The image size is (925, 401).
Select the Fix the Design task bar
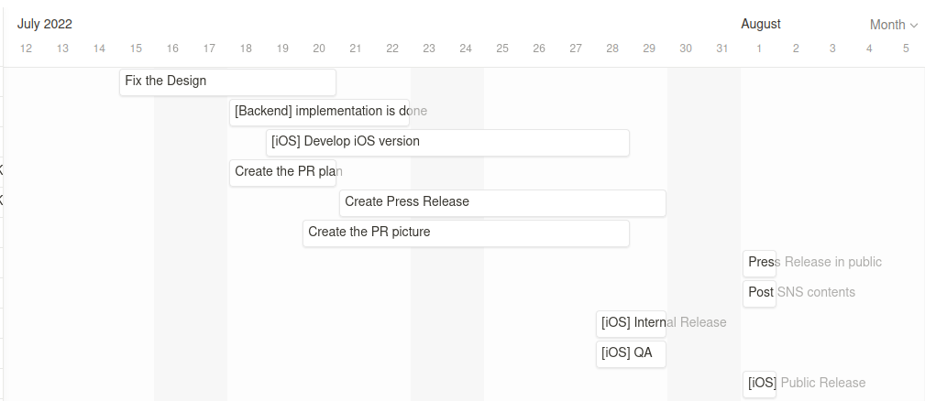[227, 81]
